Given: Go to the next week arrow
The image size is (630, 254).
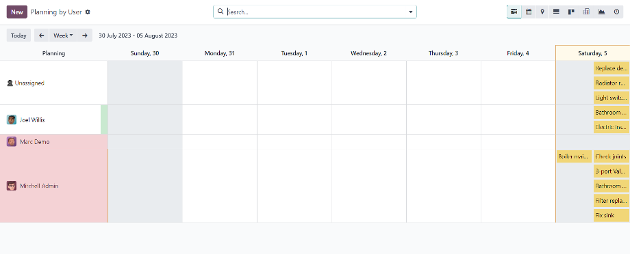Looking at the screenshot, I should pos(85,36).
